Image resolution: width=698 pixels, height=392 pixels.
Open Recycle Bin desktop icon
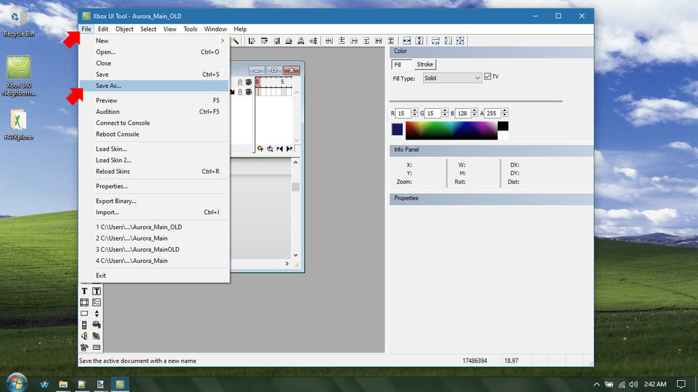[x=18, y=21]
